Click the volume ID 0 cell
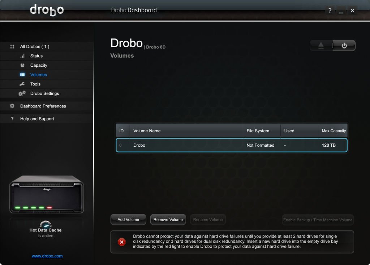The height and width of the screenshot is (265, 370). click(x=120, y=145)
